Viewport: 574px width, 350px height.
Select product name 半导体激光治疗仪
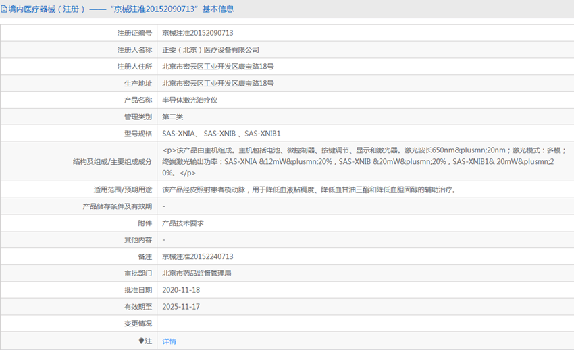point(190,100)
